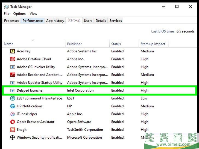This screenshot has height=149, width=199.
Task: Open the Options menu
Action: [x=19, y=14]
